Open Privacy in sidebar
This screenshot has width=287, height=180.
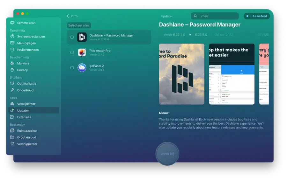pos(34,70)
